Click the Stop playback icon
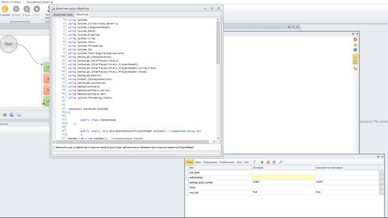388x218 pixels. (x=36, y=9)
